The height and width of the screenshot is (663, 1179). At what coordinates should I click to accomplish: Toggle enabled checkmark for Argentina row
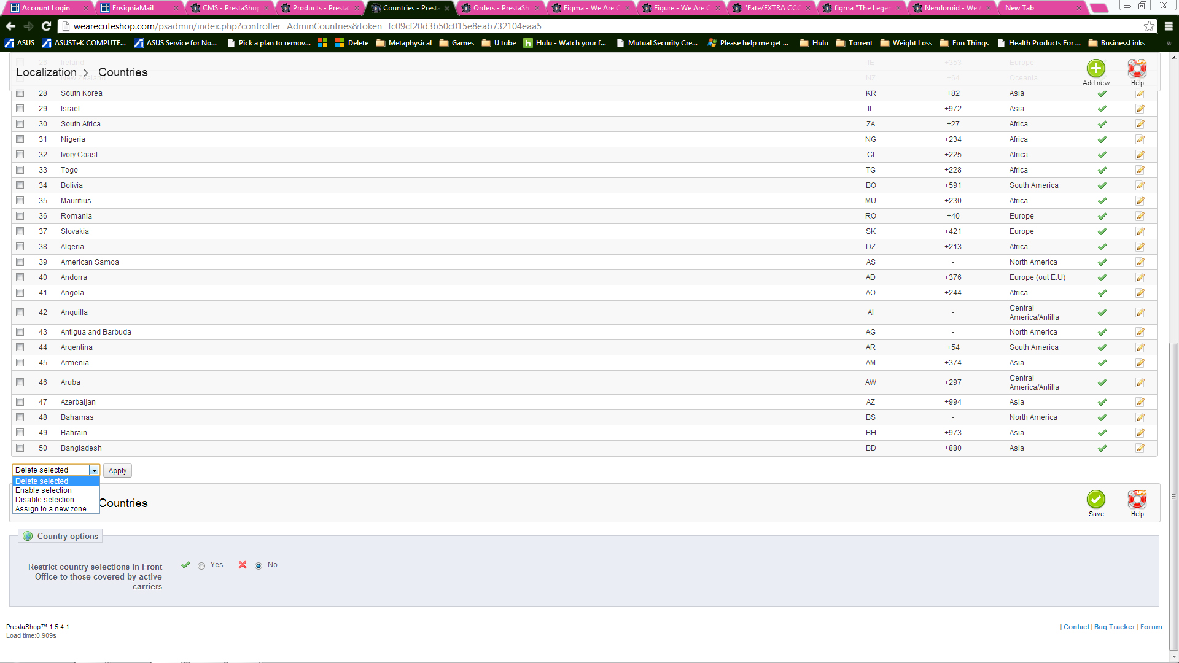tap(1102, 347)
